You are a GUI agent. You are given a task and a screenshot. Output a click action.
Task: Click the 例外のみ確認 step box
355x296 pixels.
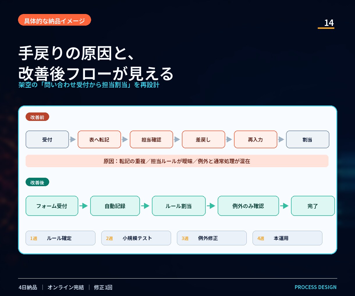pyautogui.click(x=248, y=206)
